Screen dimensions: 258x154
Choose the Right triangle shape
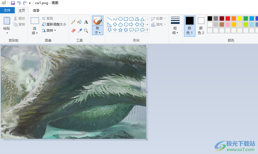[110, 24]
